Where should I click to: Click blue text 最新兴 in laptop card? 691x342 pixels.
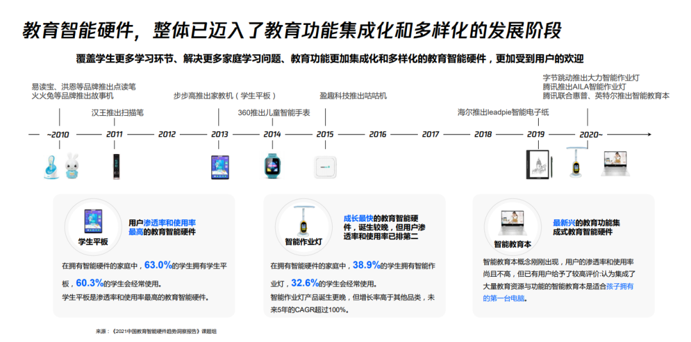coord(564,222)
